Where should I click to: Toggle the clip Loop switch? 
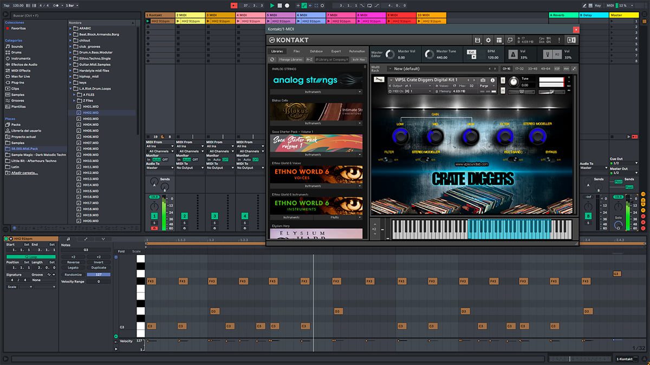(31, 257)
